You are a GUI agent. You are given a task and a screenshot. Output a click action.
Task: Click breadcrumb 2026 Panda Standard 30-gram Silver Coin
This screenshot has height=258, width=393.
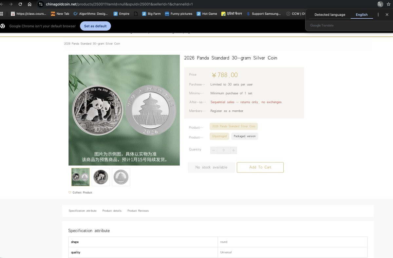coord(92,44)
